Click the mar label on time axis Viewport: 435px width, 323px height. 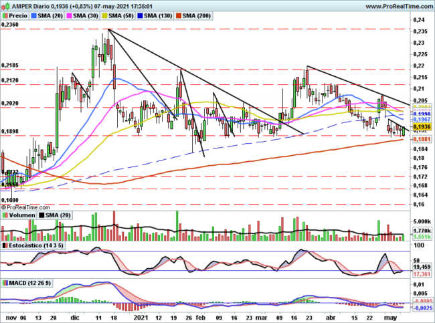(261, 318)
